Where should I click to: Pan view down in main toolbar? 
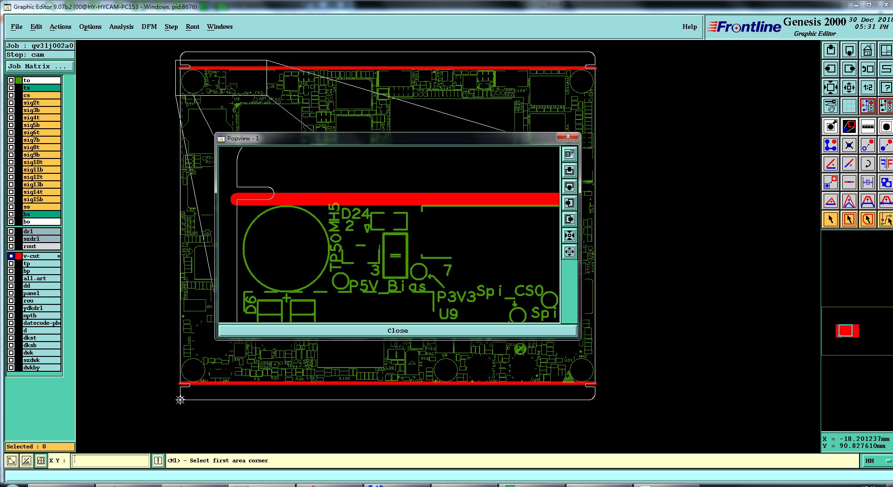[x=849, y=50]
